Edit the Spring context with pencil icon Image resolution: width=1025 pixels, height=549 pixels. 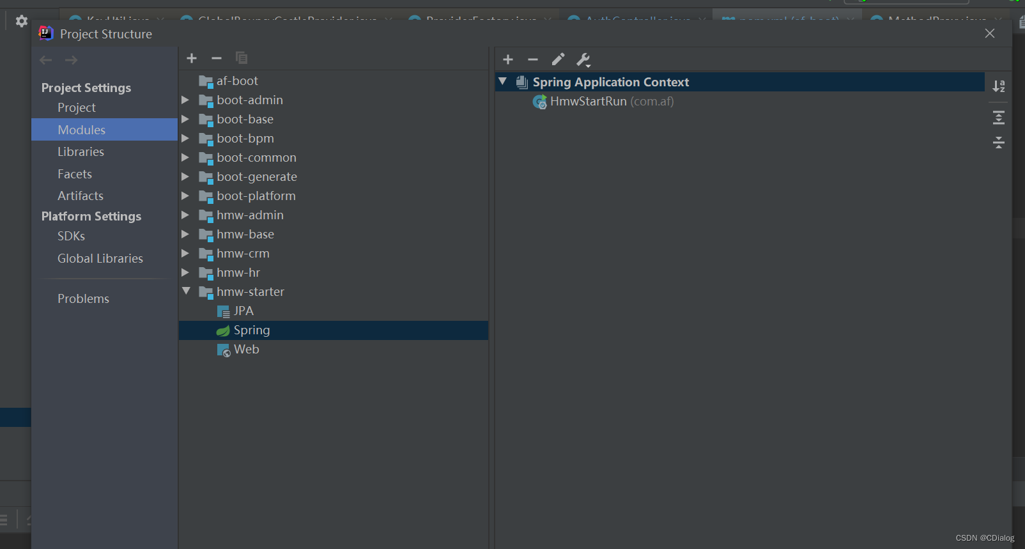tap(558, 59)
